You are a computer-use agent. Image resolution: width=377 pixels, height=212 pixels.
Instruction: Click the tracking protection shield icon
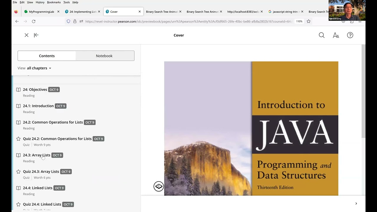(x=68, y=21)
